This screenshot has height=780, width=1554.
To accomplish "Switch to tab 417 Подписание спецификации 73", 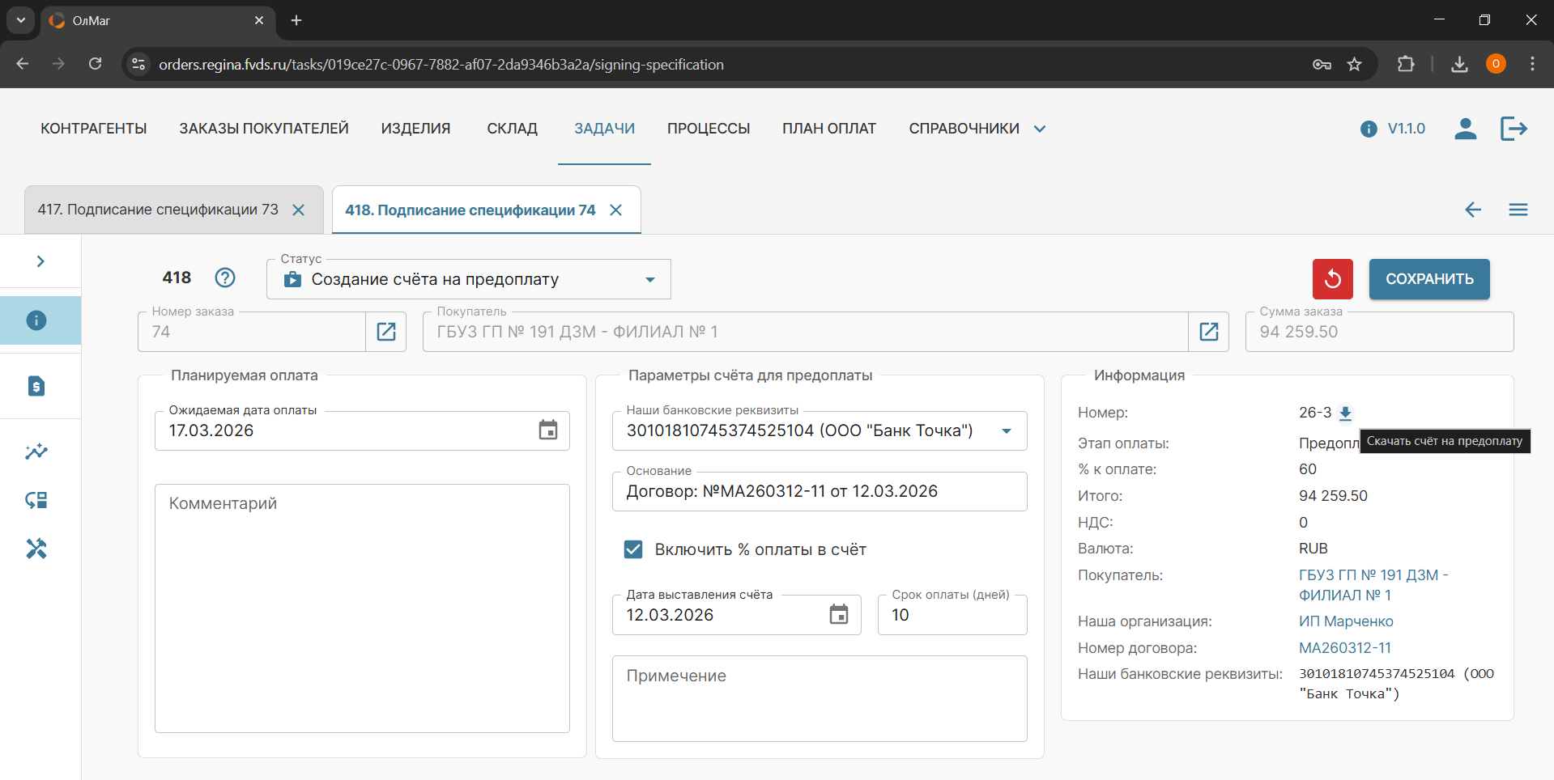I will [x=158, y=210].
